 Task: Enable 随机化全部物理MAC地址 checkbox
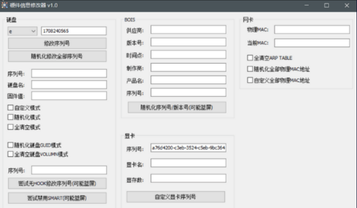pyautogui.click(x=250, y=69)
